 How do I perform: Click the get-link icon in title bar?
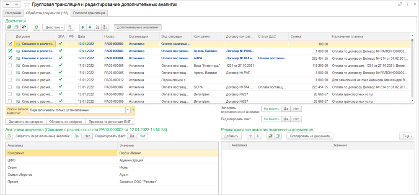point(400,4)
